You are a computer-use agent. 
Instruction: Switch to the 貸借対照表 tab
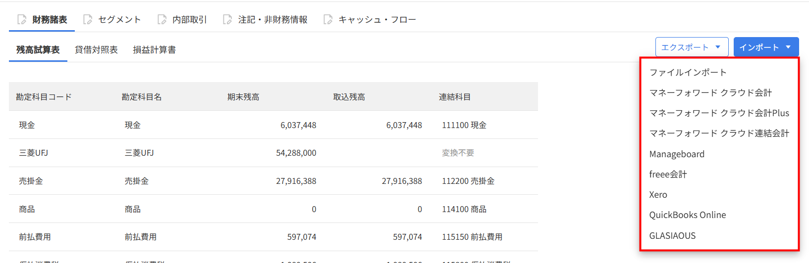tap(96, 50)
